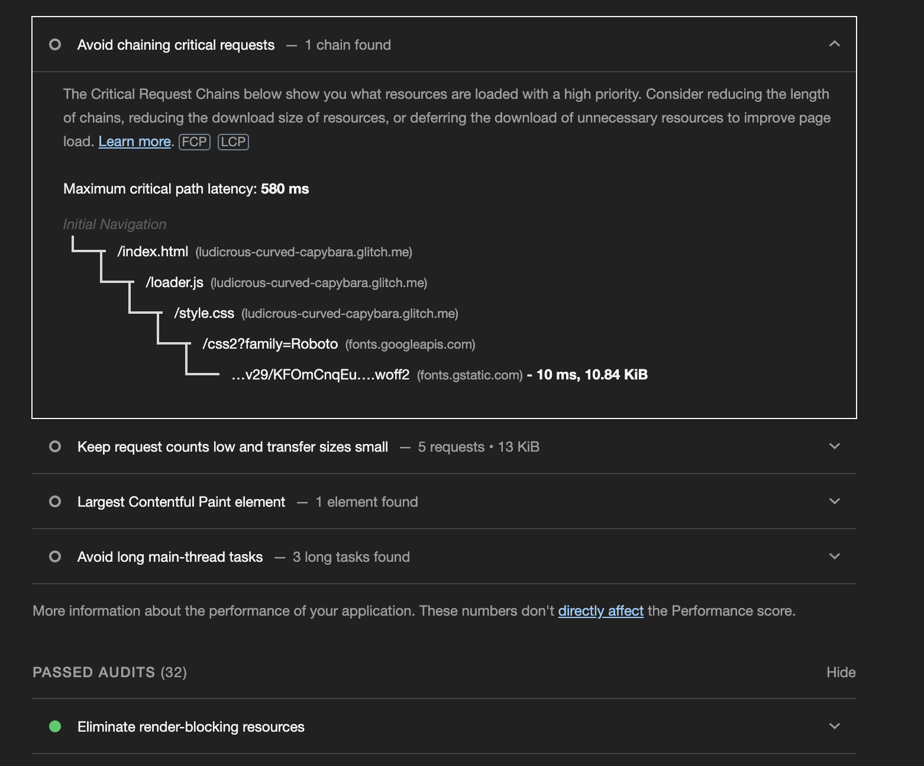Collapse the Avoid chaining critical requests section
This screenshot has width=924, height=766.
click(x=835, y=44)
